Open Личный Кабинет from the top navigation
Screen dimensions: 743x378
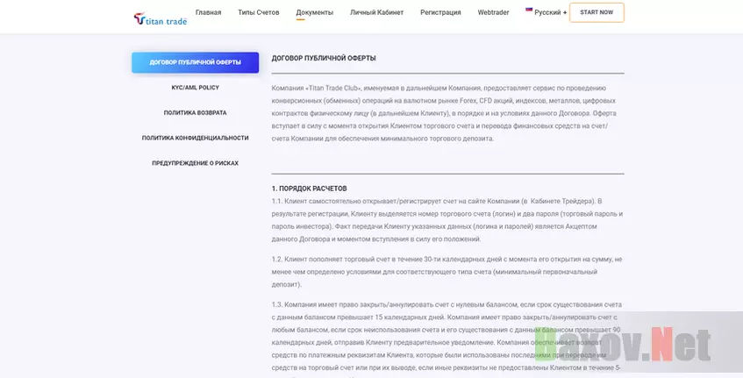(x=376, y=12)
